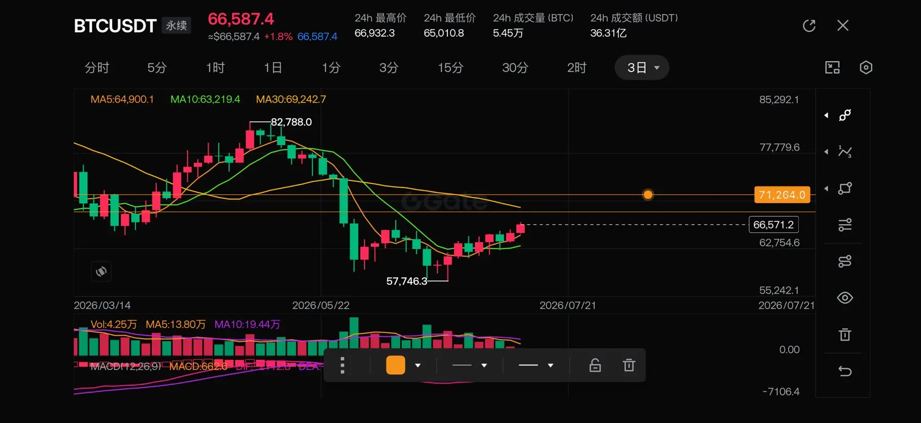921x423 pixels.
Task: Switch to 2时 timeframe
Action: [x=577, y=67]
